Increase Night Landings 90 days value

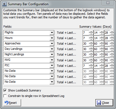(x=112, y=53)
